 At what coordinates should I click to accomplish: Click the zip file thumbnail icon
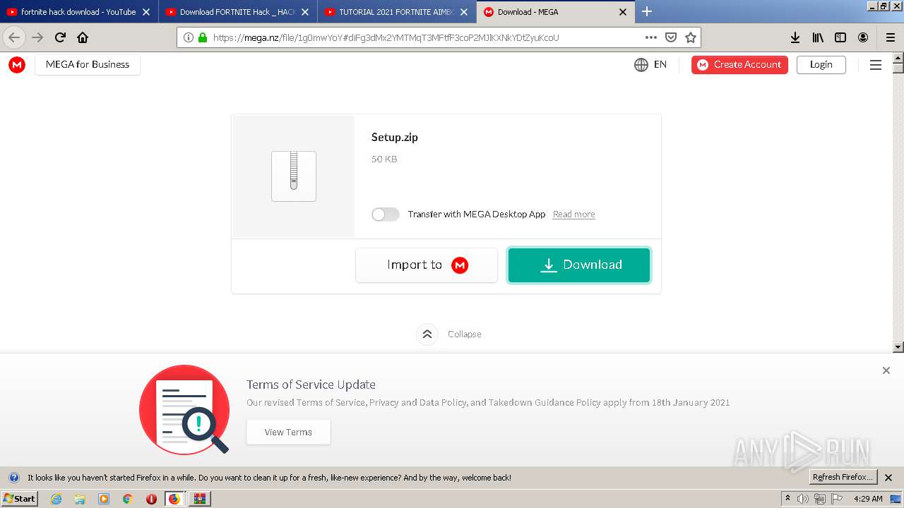(x=294, y=176)
